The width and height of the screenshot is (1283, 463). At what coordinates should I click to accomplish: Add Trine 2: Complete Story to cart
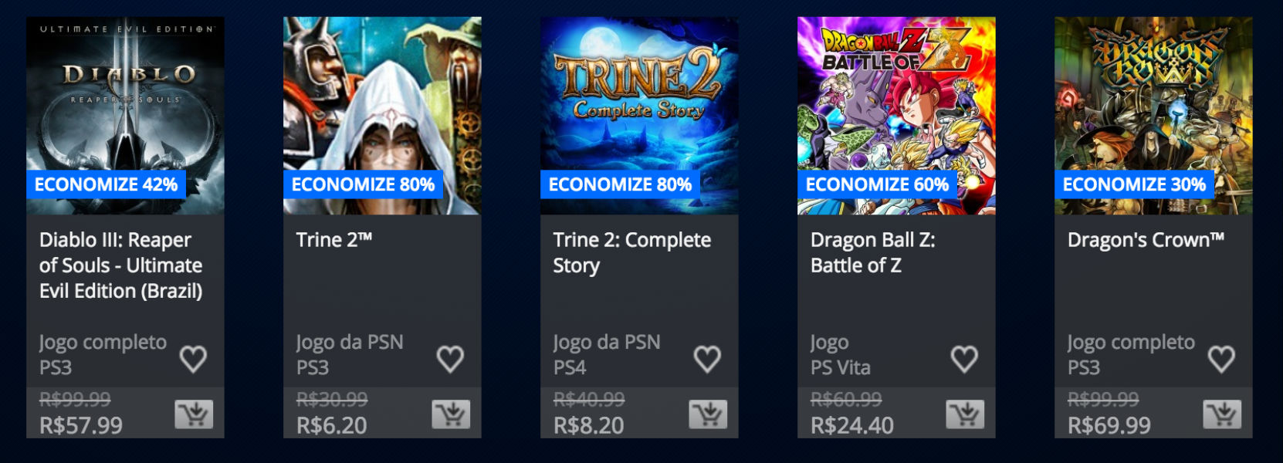point(708,414)
